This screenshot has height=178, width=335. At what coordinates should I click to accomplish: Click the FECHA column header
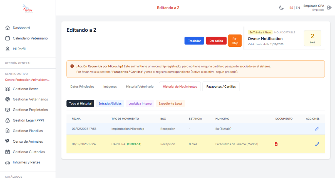pyautogui.click(x=76, y=119)
